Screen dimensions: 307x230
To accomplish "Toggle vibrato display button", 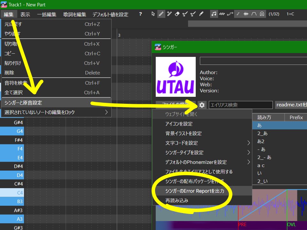I will tap(222, 14).
